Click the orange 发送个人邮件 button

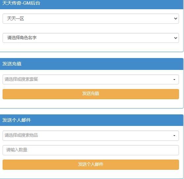pos(91,164)
